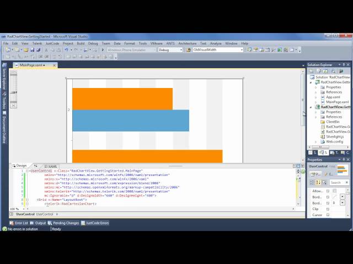The image size is (353, 264).
Task: Expand the App.xaml node
Action: click(315, 97)
